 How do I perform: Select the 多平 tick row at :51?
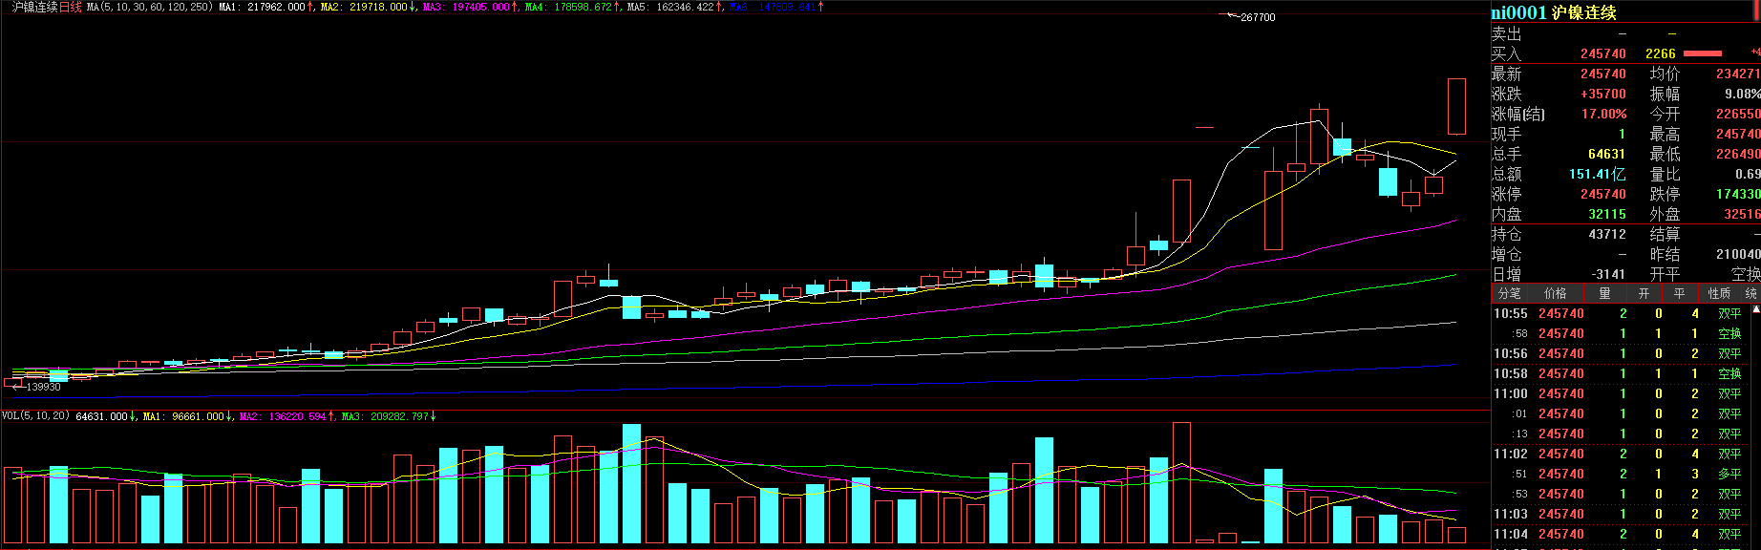tap(1623, 474)
